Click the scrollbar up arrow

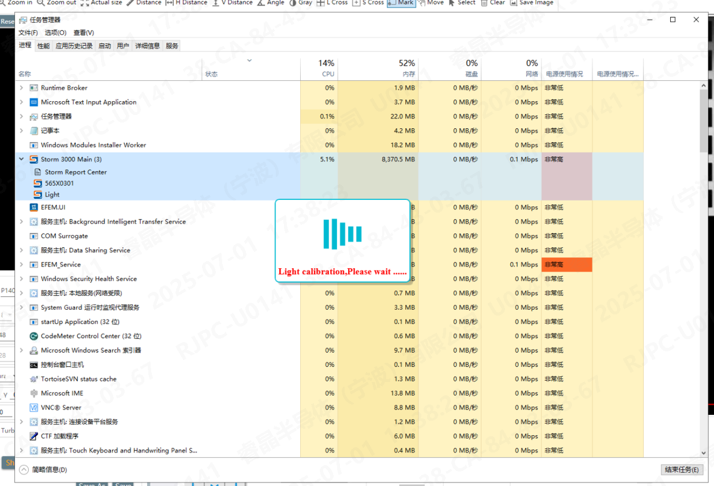(x=704, y=86)
